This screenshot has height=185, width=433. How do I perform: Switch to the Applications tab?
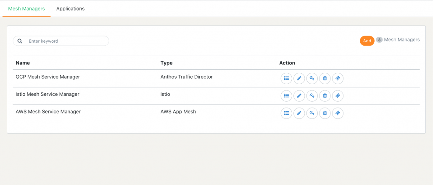coord(71,8)
